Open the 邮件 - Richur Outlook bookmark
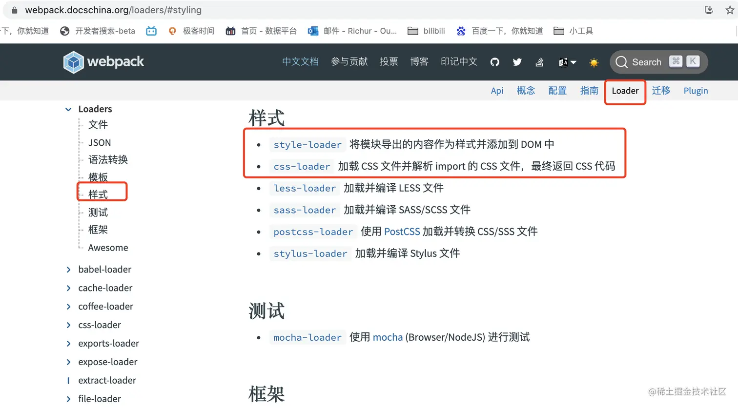The width and height of the screenshot is (738, 408). [352, 31]
